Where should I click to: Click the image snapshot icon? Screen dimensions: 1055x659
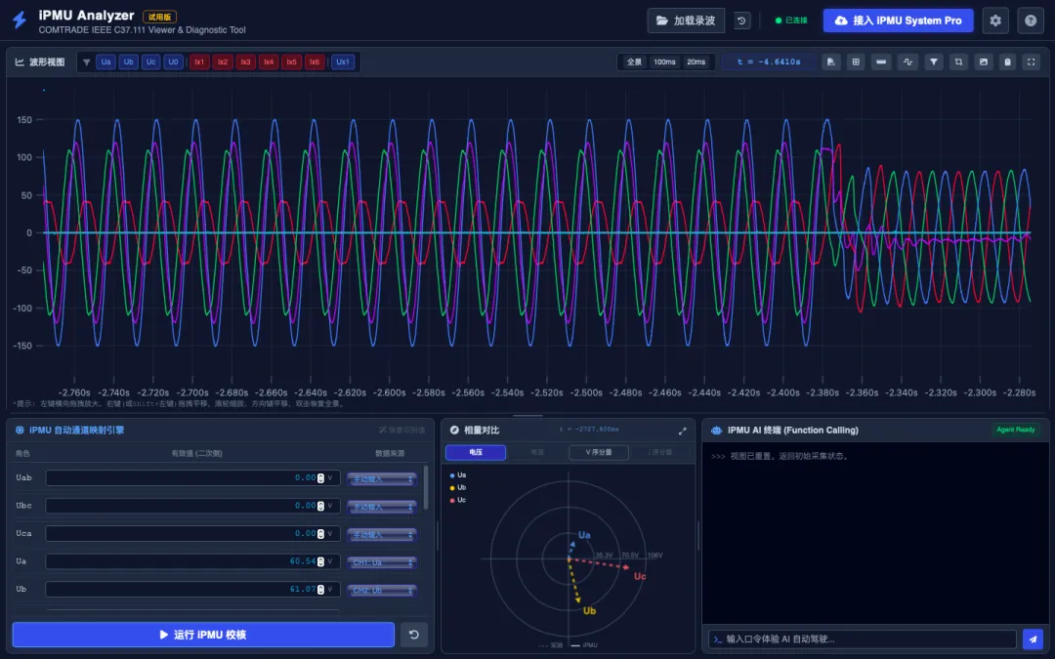[x=984, y=62]
